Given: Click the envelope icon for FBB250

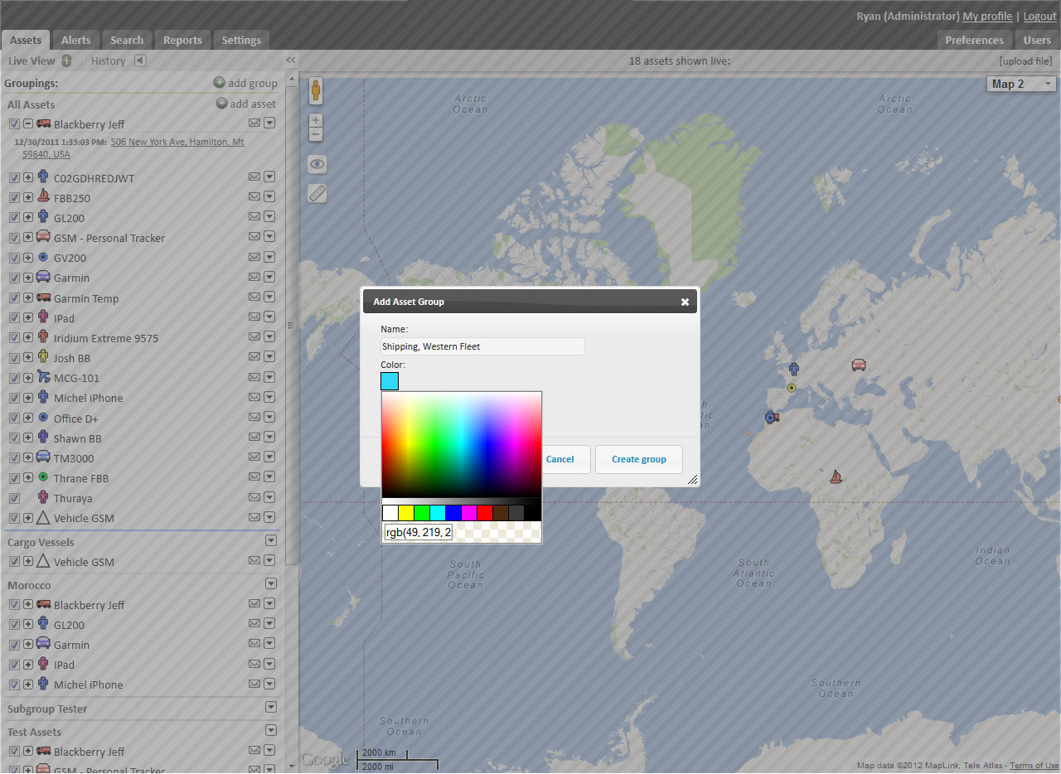Looking at the screenshot, I should (x=254, y=197).
